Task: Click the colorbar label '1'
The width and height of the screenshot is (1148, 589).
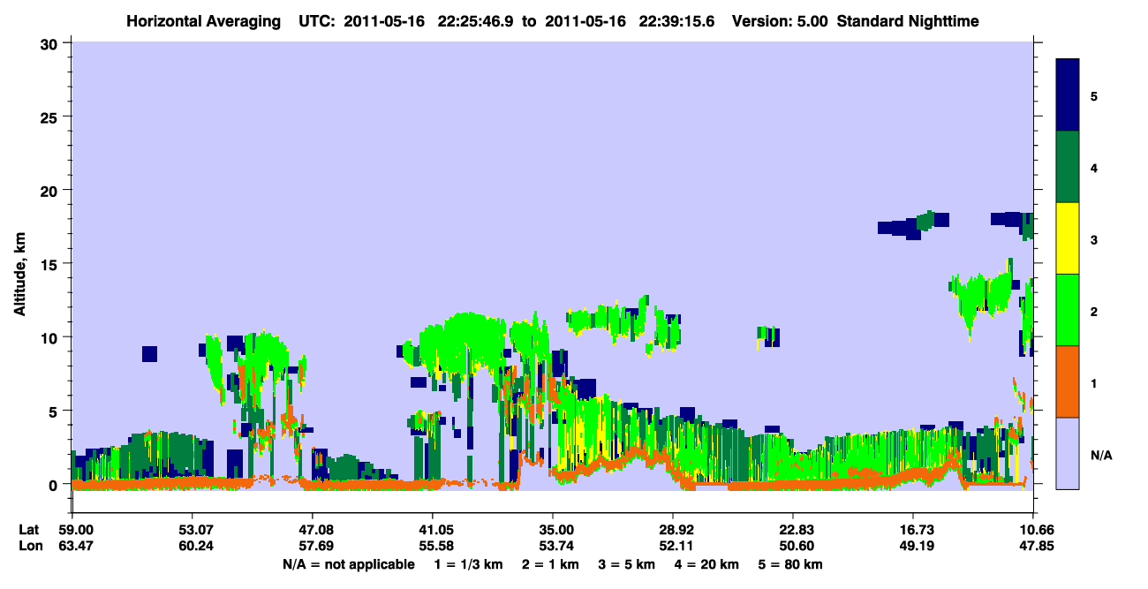Action: 1094,382
